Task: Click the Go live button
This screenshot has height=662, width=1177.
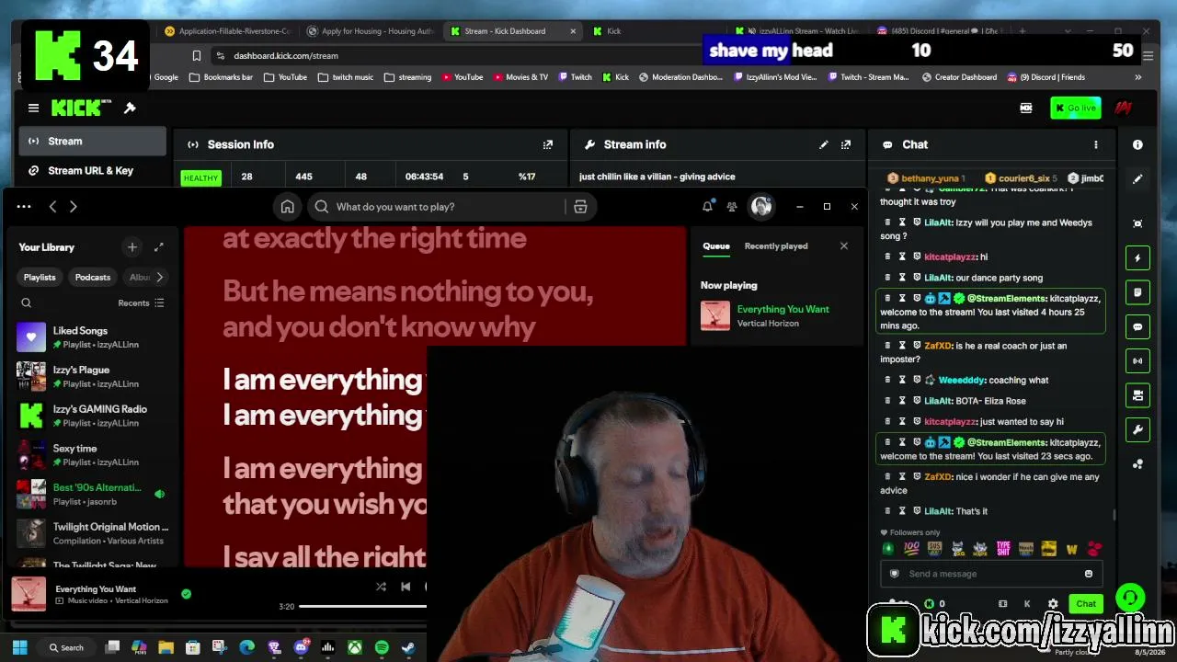Action: [1076, 108]
